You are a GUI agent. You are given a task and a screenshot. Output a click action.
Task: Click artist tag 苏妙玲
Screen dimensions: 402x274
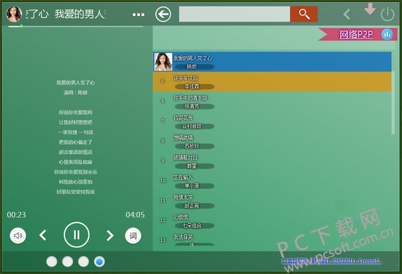pyautogui.click(x=194, y=146)
